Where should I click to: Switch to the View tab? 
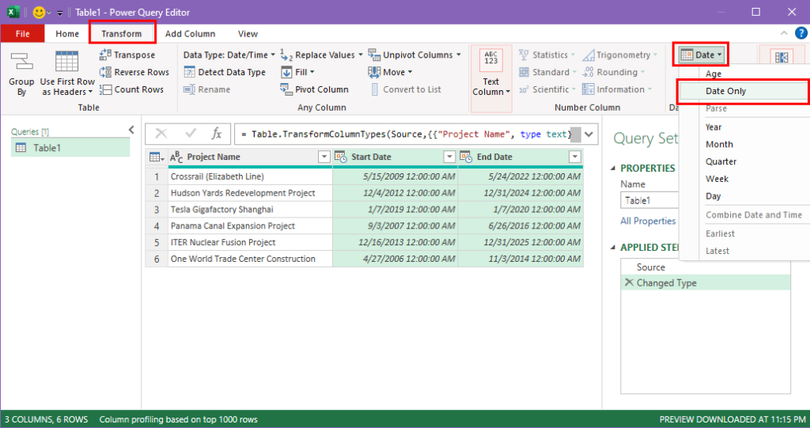[x=248, y=33]
